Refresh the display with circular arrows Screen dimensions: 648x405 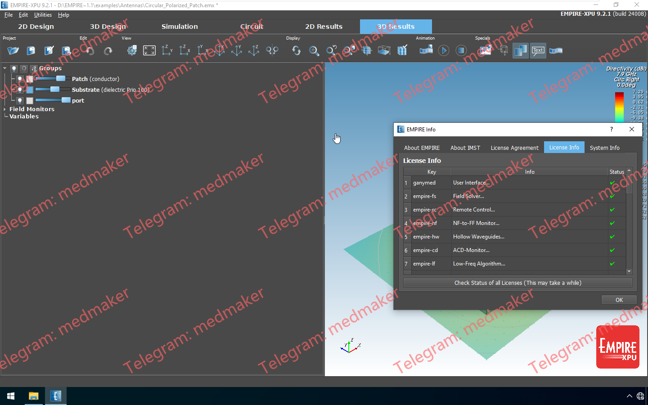(x=297, y=50)
